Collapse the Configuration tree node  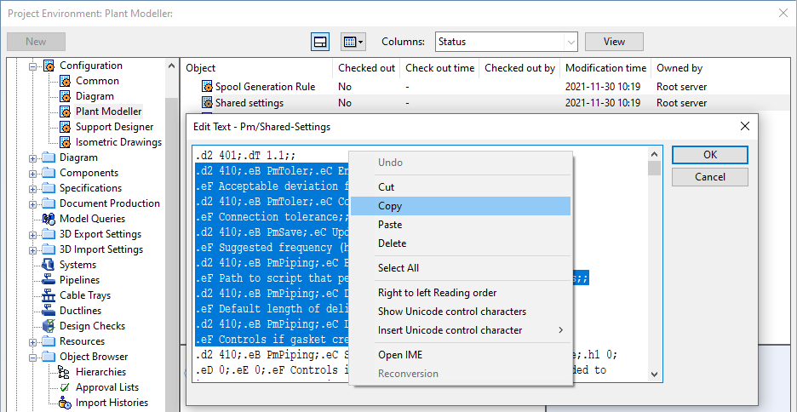(x=34, y=66)
